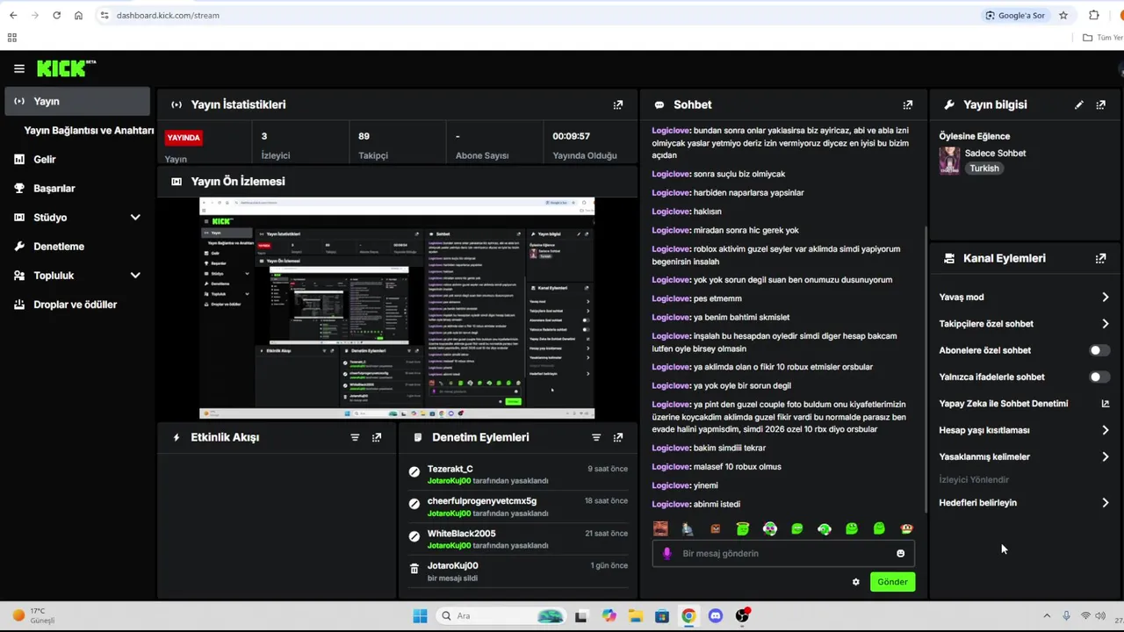Open WhiteBlack2005 in moderation list
Viewport: 1124px width, 632px height.
tap(461, 534)
